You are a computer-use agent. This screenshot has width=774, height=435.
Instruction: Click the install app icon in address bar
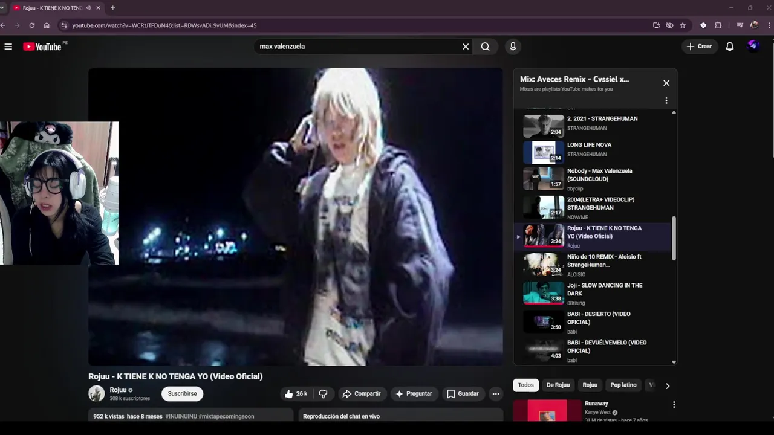point(656,25)
